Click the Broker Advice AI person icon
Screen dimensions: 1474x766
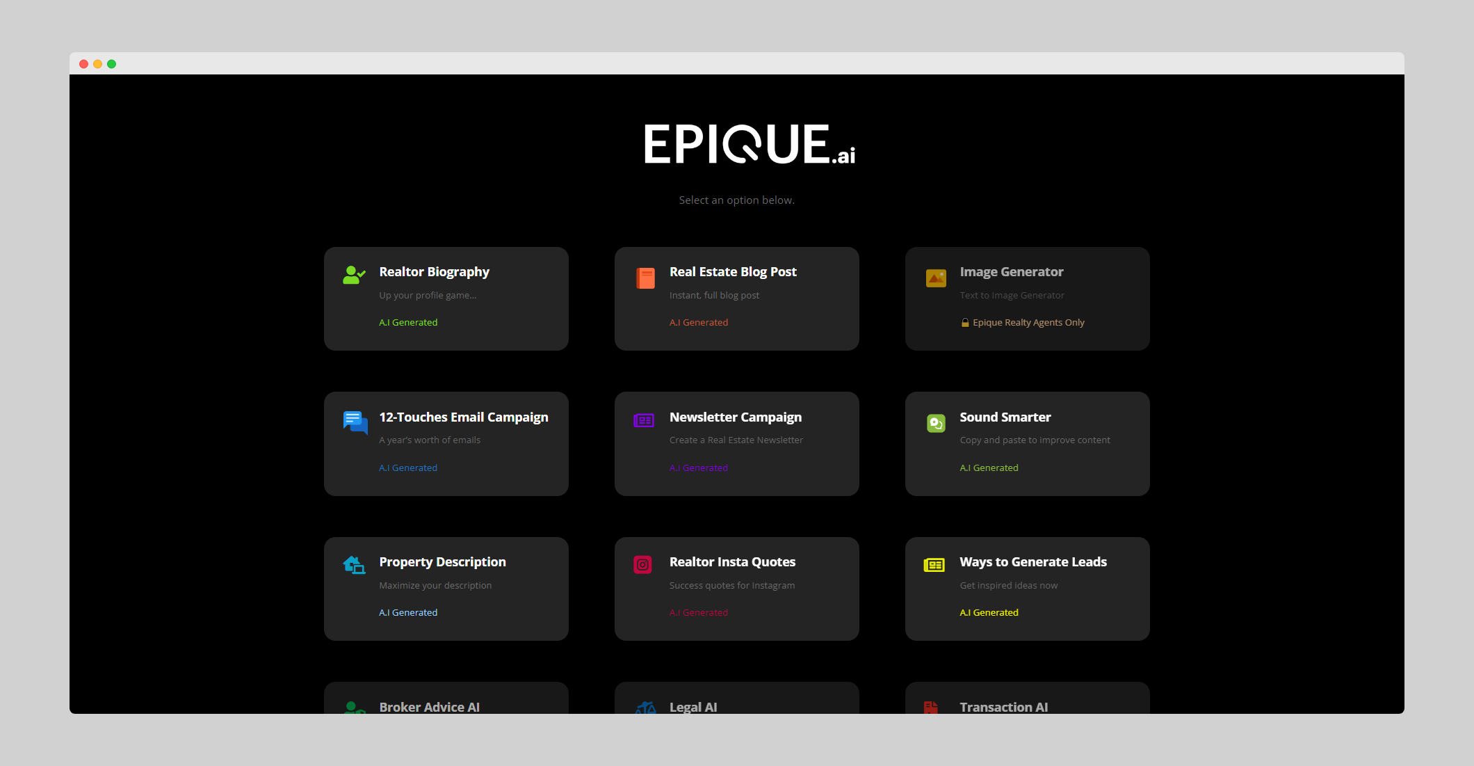coord(354,708)
